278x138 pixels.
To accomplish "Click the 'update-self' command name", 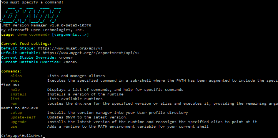I will 23,117.
